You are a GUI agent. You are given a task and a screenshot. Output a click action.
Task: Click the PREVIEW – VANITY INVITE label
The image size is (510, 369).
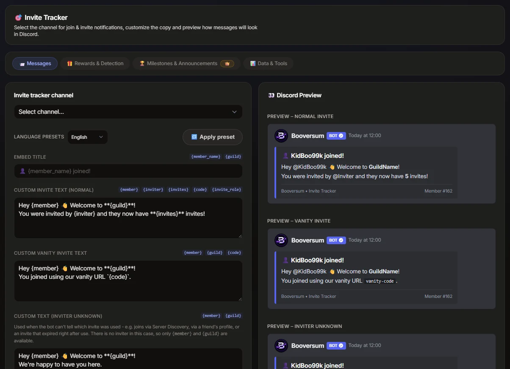(x=299, y=221)
